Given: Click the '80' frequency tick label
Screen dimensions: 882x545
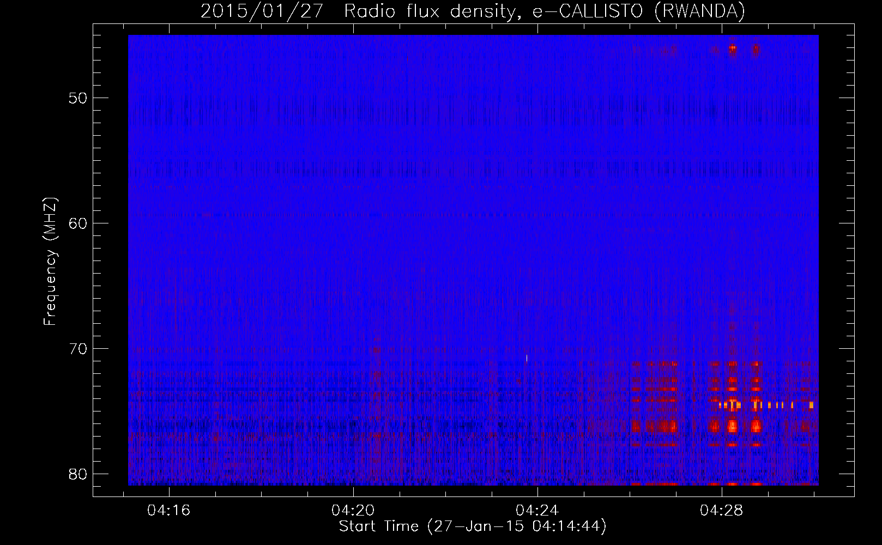Looking at the screenshot, I should coord(78,474).
